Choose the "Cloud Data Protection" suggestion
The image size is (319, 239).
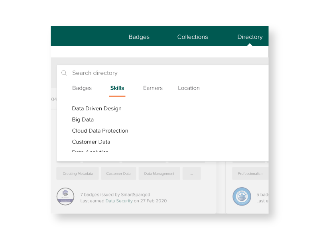point(100,131)
